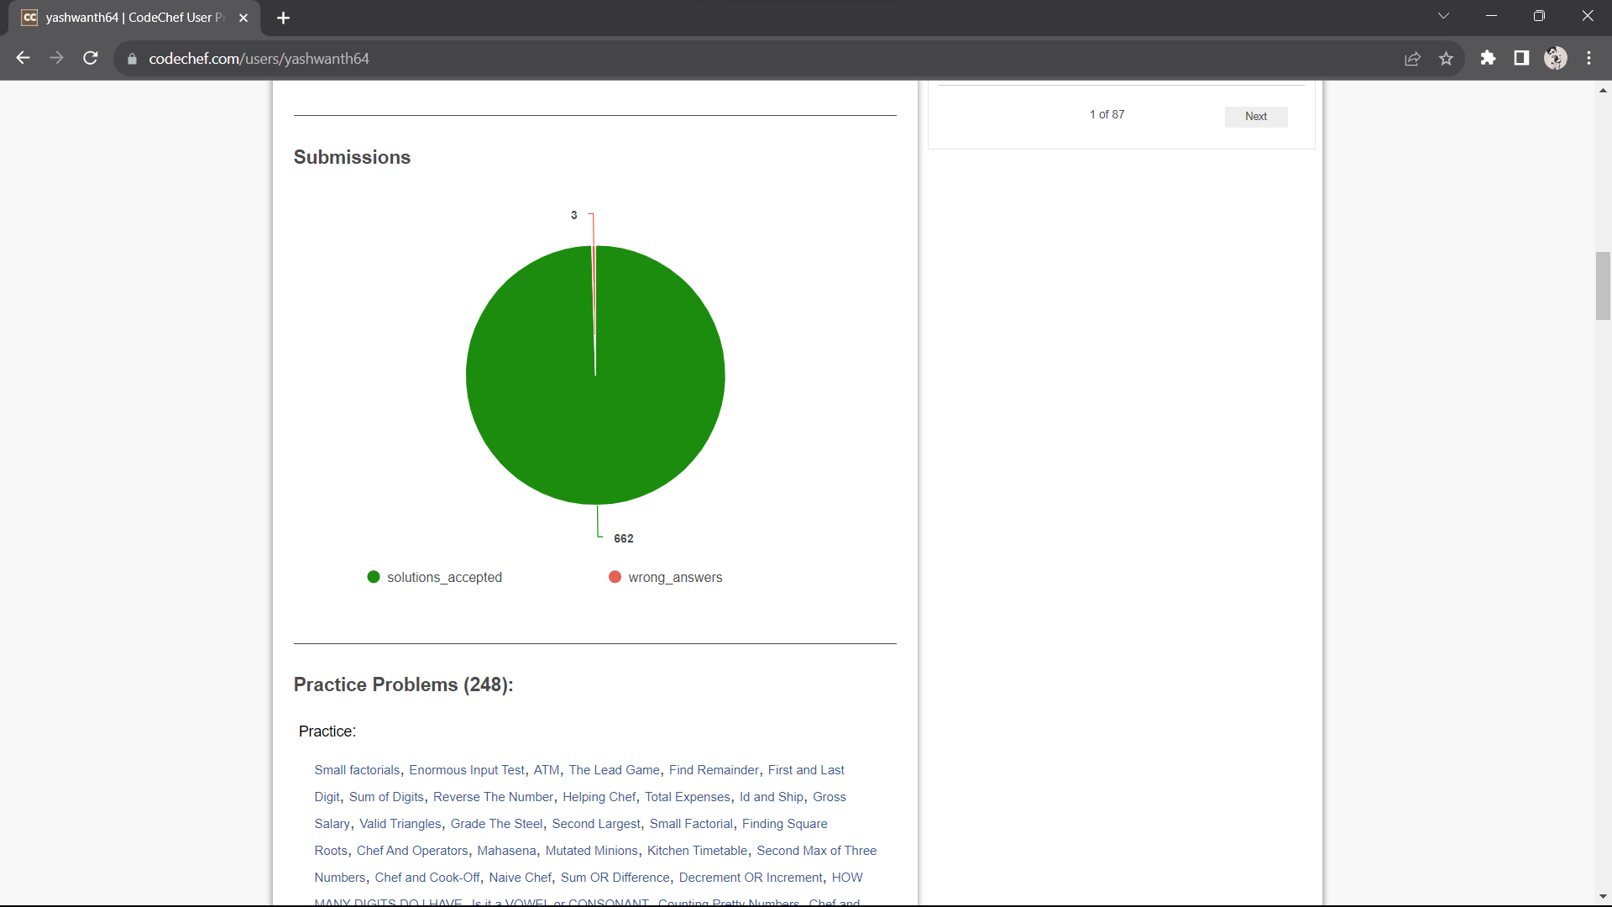Click the new tab plus button
The image size is (1612, 907).
(283, 18)
